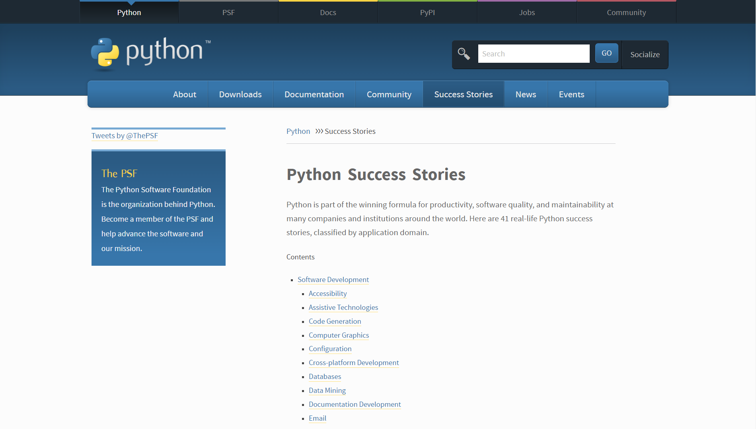Screen dimensions: 756x429
Task: Switch to the PSF top tab
Action: pyautogui.click(x=229, y=12)
